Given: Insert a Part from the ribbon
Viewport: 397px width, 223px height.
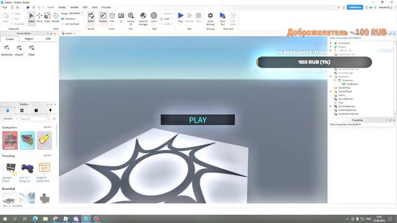Looking at the screenshot, I should (x=112, y=17).
